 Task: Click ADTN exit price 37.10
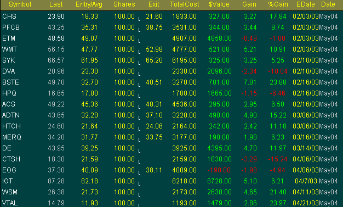tap(154, 115)
